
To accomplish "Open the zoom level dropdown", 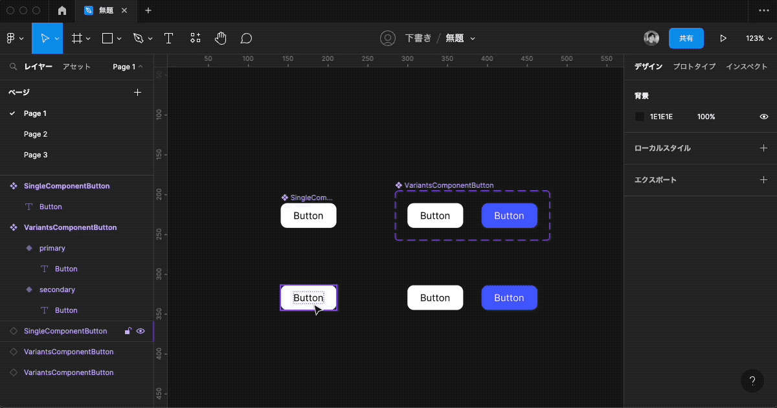I will click(757, 38).
